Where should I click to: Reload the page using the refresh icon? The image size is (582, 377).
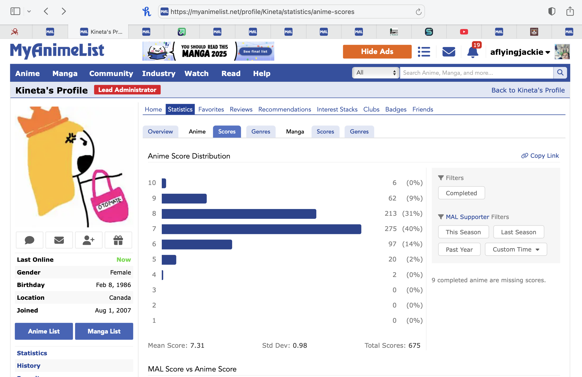tap(418, 12)
